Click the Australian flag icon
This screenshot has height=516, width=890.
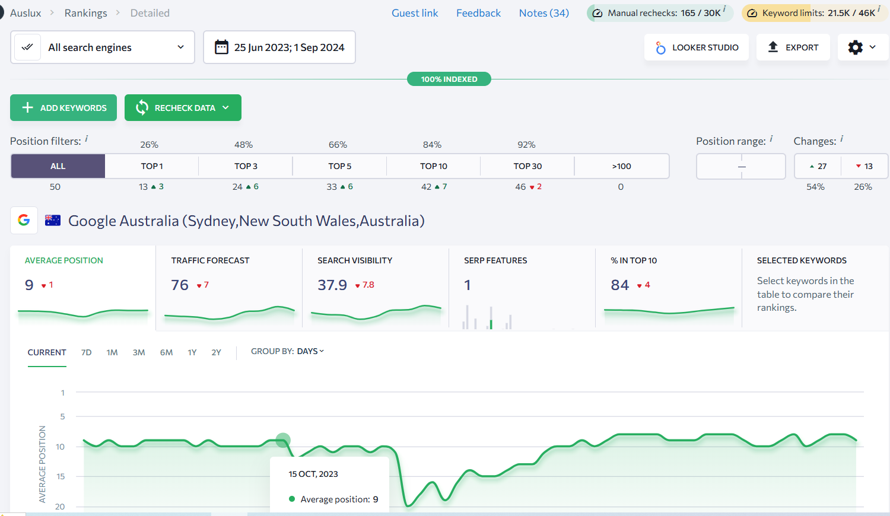[x=53, y=220]
